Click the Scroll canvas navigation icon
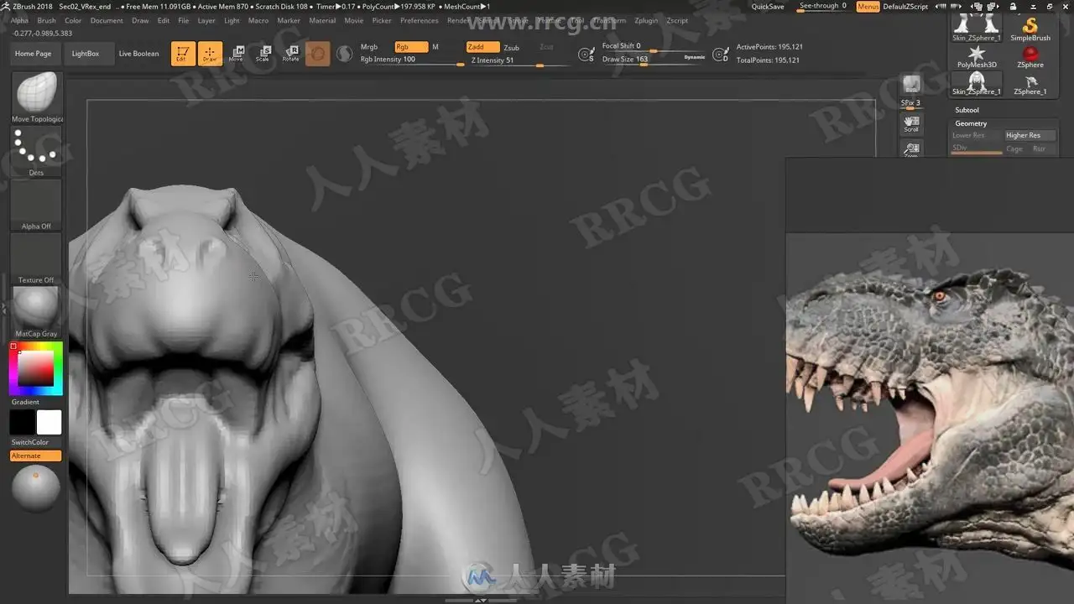1074x604 pixels. pyautogui.click(x=911, y=124)
